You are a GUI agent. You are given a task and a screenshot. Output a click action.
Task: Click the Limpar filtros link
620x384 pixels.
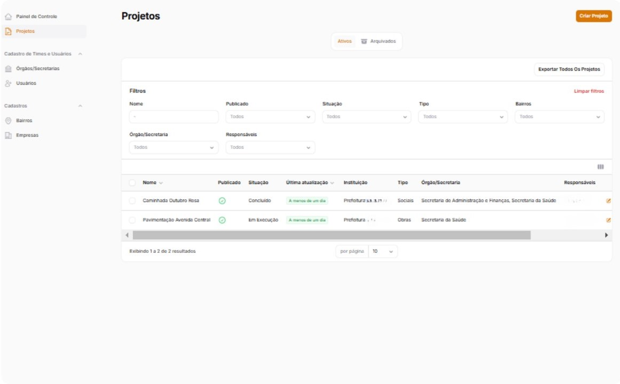tap(588, 91)
